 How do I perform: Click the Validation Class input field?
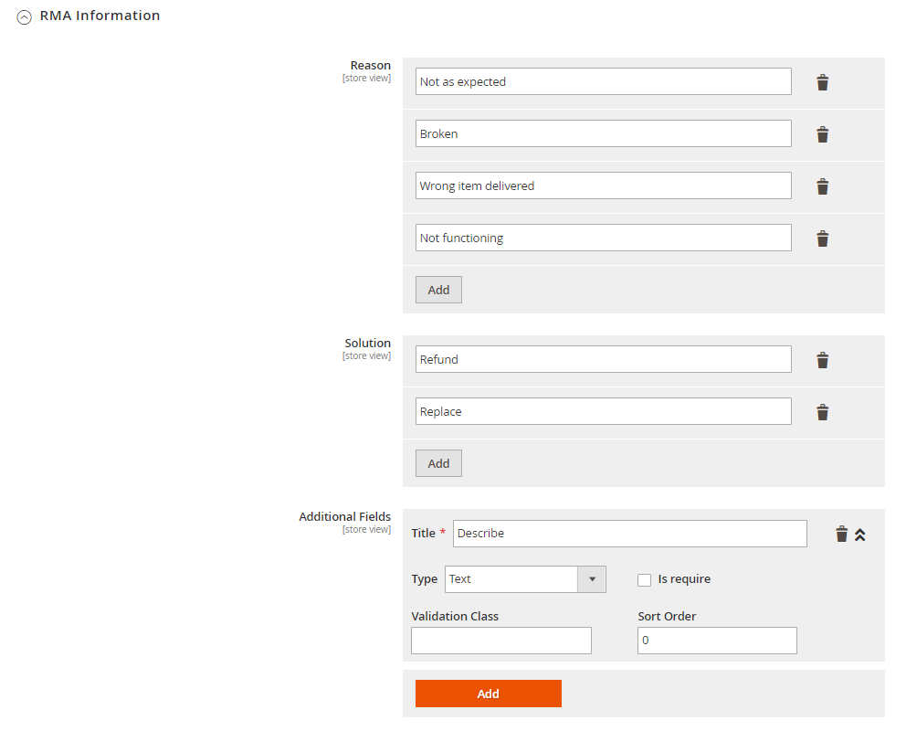[x=500, y=641]
